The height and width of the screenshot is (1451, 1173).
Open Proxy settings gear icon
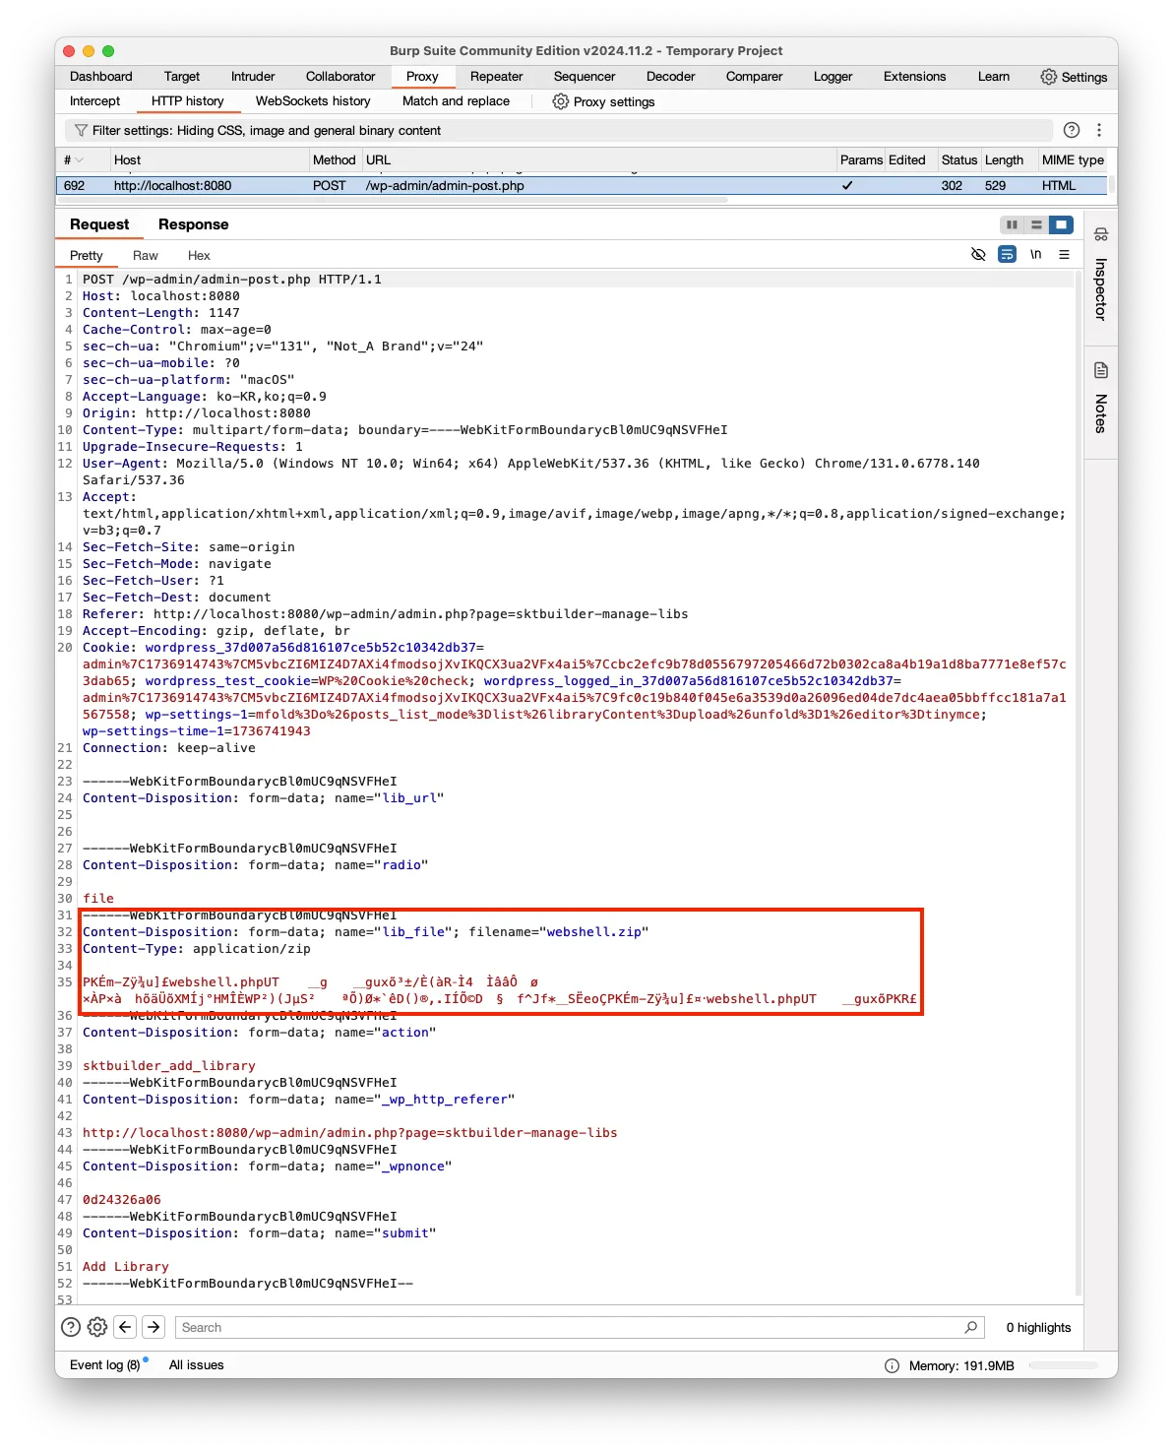coord(560,101)
